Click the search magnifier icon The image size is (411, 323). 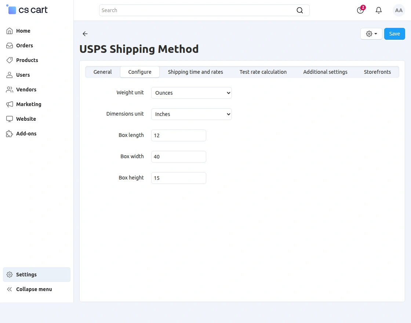coord(299,10)
